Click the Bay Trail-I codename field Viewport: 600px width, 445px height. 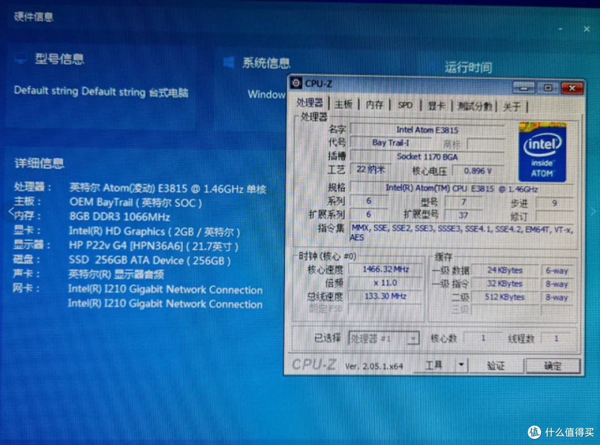(x=391, y=143)
